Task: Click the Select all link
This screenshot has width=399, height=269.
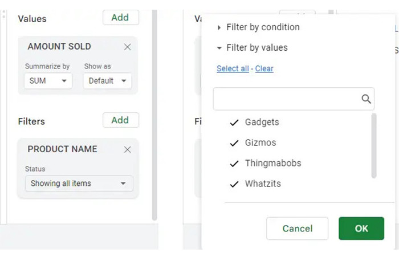Action: (x=233, y=68)
